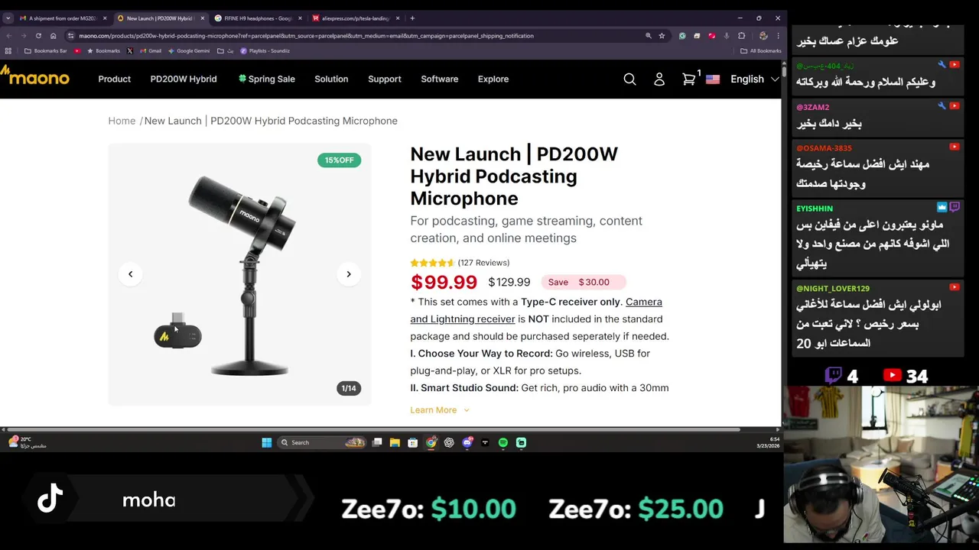
Task: Follow the Camera and Lightning receiver link
Action: pyautogui.click(x=536, y=310)
